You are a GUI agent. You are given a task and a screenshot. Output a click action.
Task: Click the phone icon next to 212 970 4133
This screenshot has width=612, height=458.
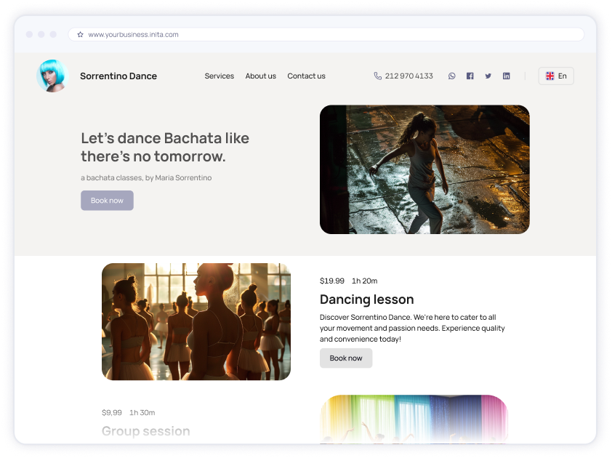coord(378,76)
